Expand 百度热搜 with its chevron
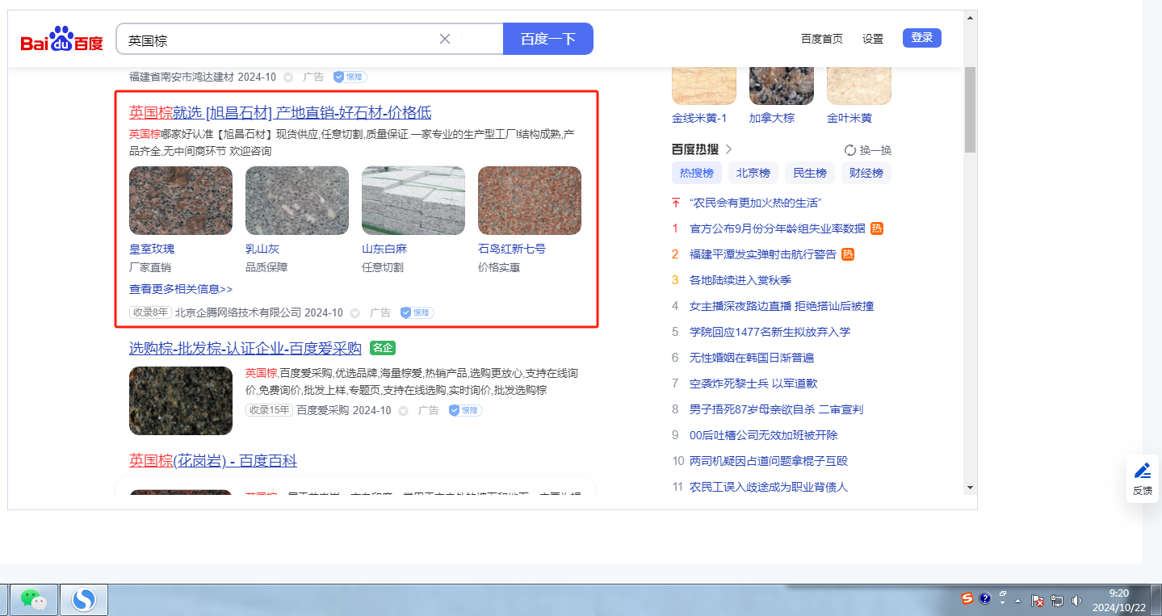The image size is (1162, 616). click(728, 149)
